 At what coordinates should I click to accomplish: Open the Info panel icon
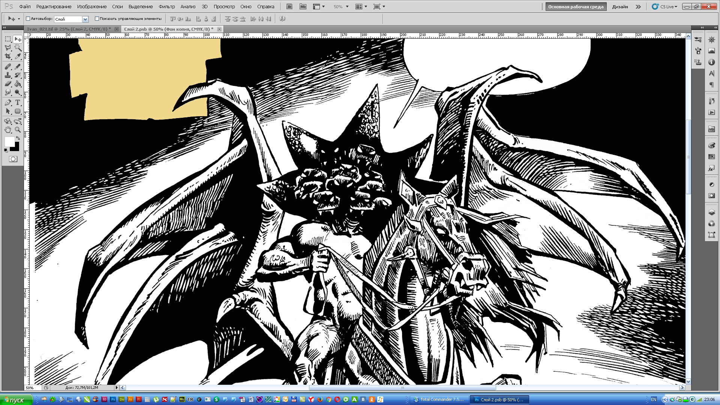point(711,62)
